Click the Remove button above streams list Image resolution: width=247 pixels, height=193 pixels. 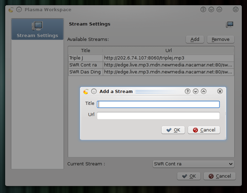221,39
